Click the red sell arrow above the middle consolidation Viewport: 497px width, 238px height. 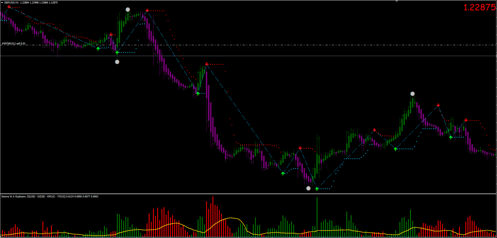[300, 147]
